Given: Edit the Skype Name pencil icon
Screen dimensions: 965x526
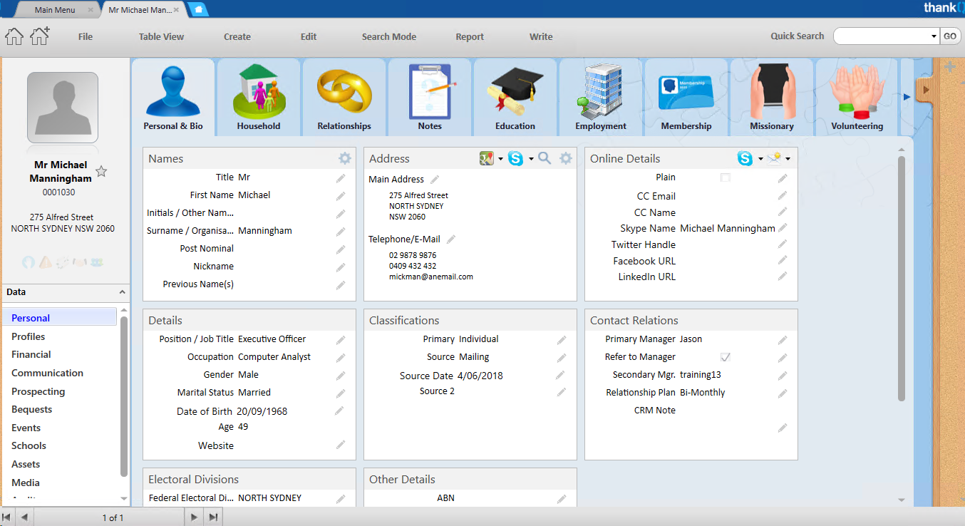Looking at the screenshot, I should (783, 228).
